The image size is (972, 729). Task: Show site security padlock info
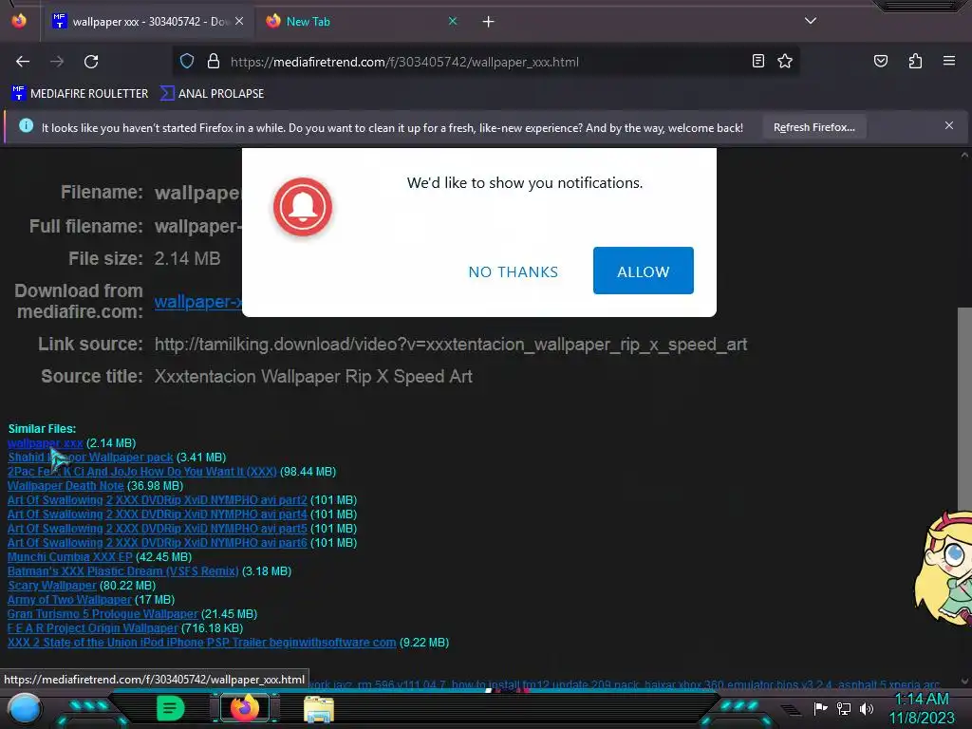coord(214,62)
